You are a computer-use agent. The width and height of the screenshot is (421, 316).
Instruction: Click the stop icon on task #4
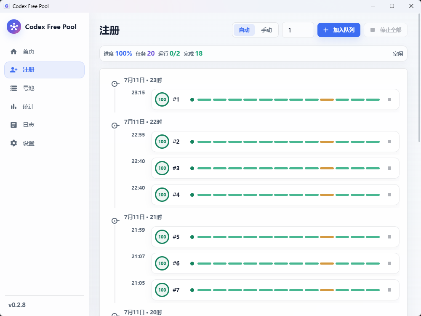pos(389,195)
